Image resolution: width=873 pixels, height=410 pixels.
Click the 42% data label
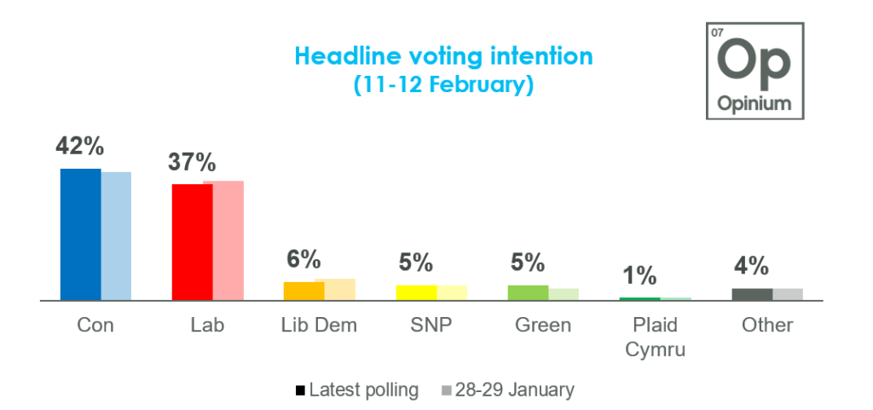click(80, 147)
